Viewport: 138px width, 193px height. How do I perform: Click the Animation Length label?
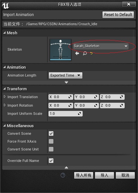click(22, 75)
